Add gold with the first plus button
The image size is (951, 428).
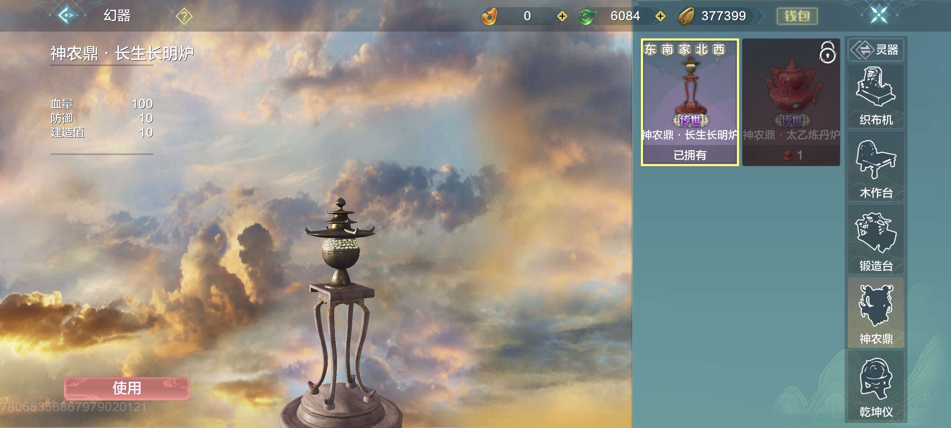[562, 16]
